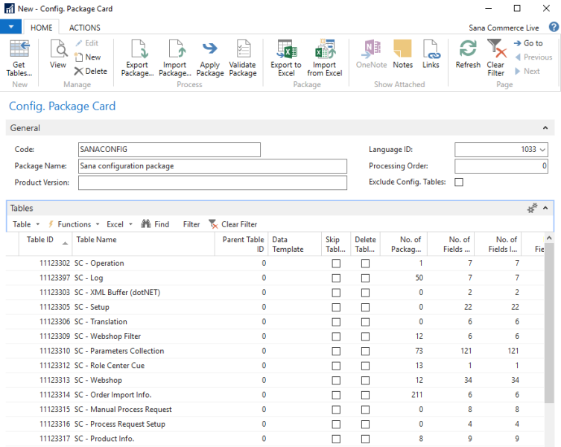This screenshot has width=561, height=447.
Task: Open the View action in Manage group
Action: point(58,54)
